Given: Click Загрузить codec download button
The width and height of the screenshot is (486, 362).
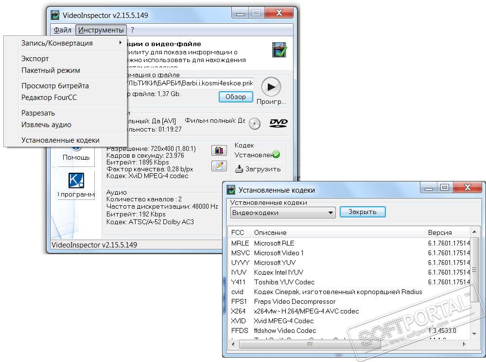Looking at the screenshot, I should coord(258,169).
